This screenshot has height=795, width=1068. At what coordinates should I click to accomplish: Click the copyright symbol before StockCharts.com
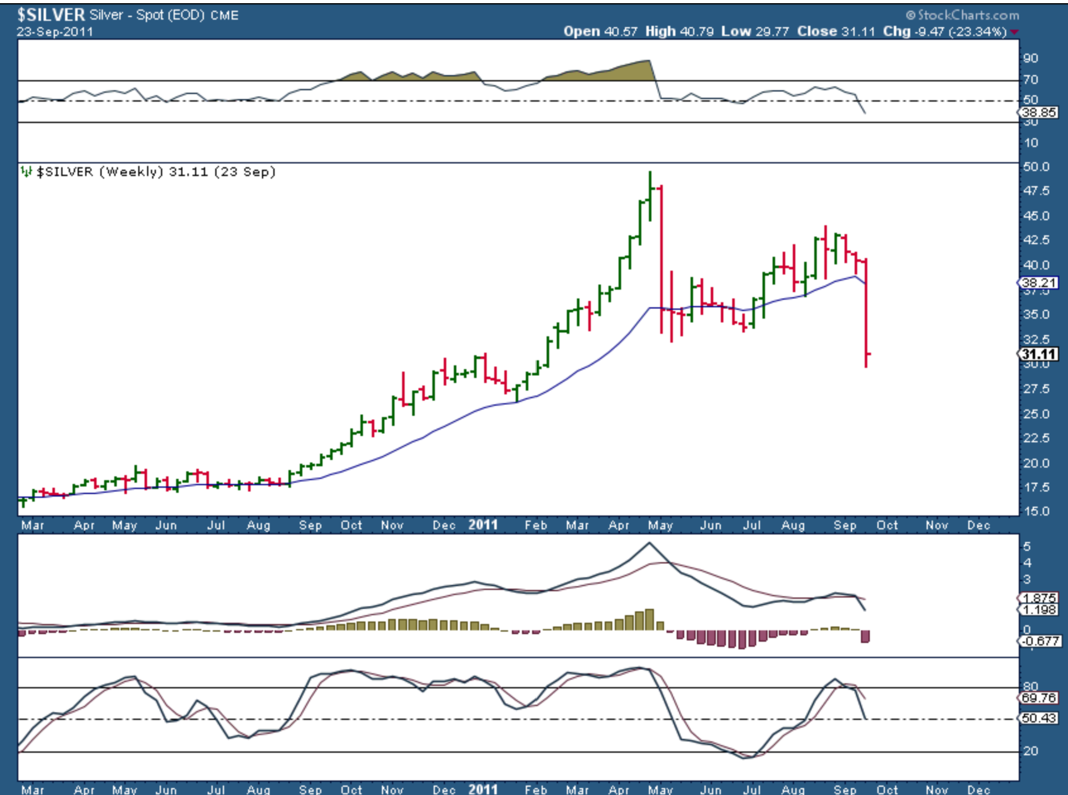point(910,15)
